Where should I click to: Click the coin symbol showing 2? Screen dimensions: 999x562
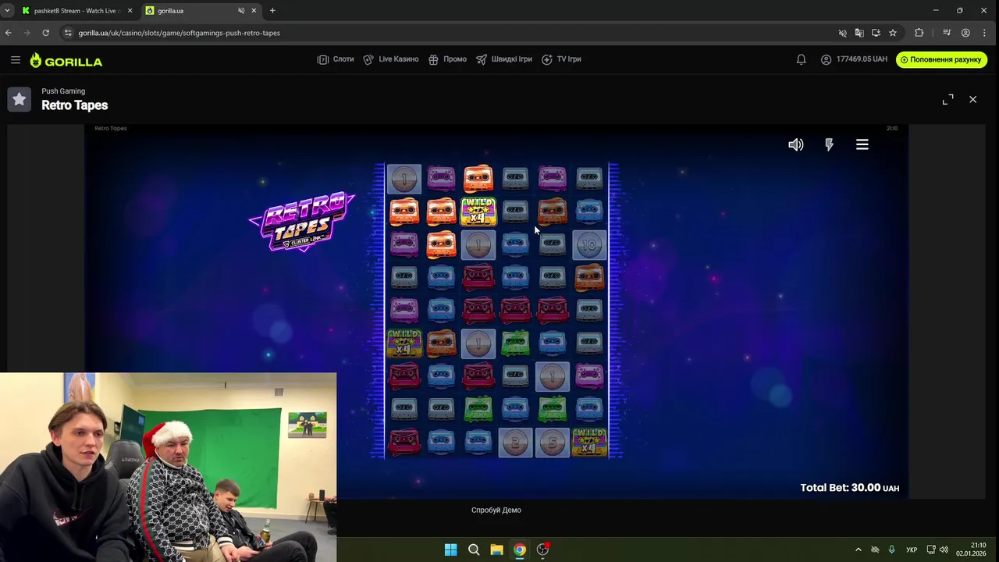pyautogui.click(x=515, y=443)
